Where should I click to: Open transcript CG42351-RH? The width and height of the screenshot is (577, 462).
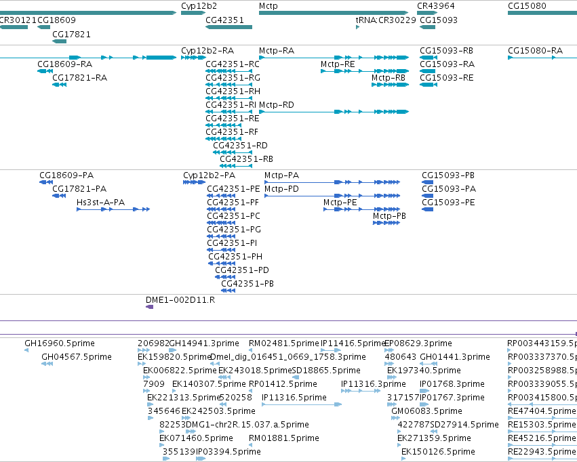tap(233, 91)
